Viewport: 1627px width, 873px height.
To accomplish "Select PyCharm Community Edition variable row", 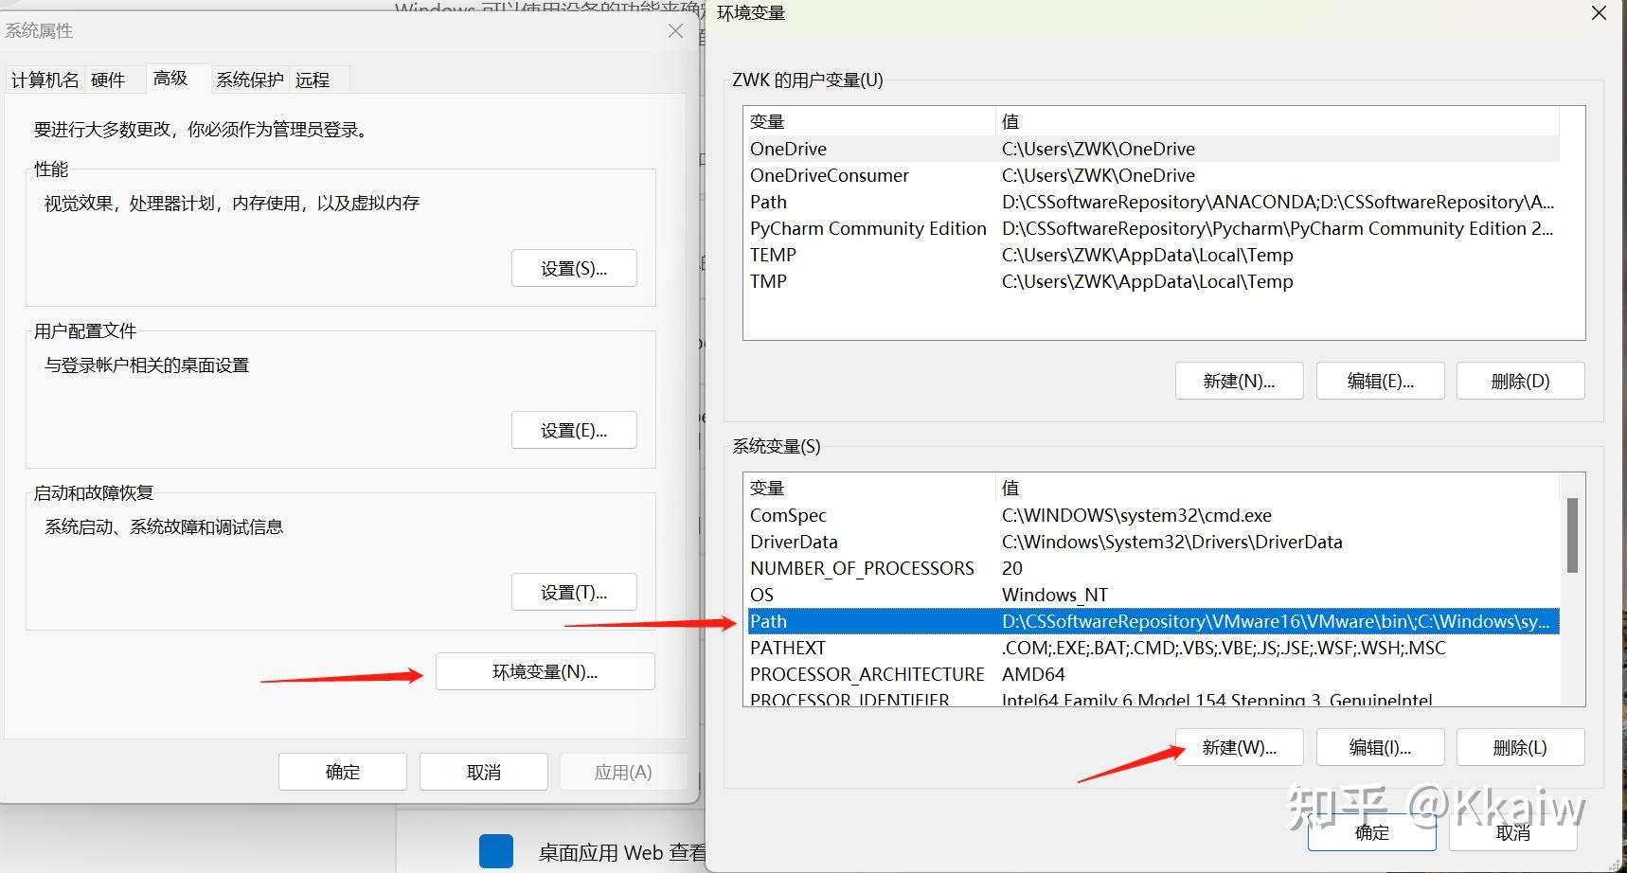I will pos(1153,228).
